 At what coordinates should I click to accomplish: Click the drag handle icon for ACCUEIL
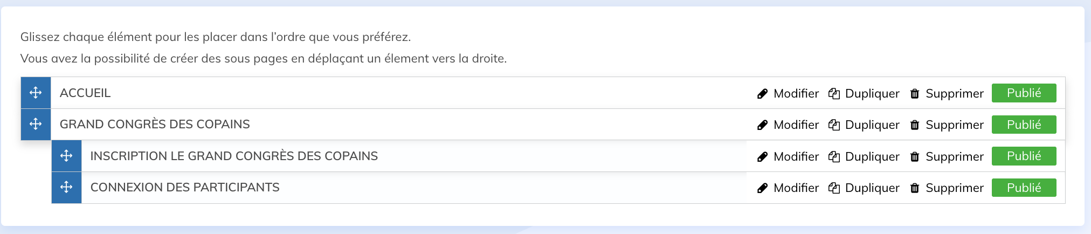coord(36,93)
